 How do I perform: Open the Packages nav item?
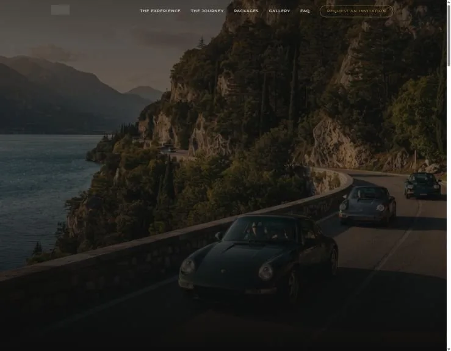click(246, 11)
